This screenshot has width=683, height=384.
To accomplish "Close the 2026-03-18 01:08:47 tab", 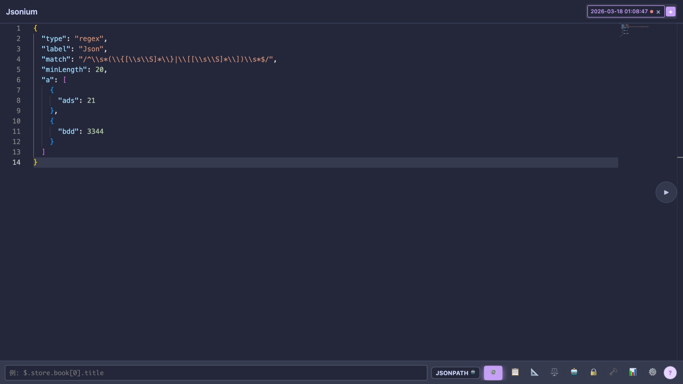I will coord(658,12).
